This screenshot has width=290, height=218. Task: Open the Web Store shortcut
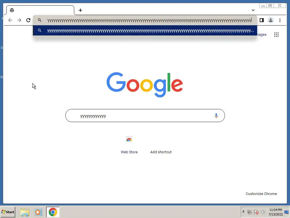[129, 145]
